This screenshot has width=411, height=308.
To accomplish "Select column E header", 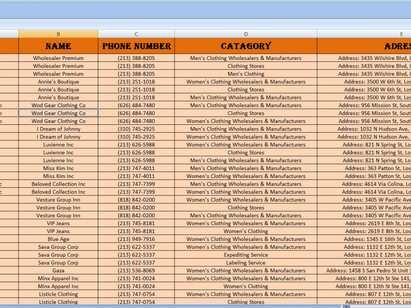I will pos(364,34).
